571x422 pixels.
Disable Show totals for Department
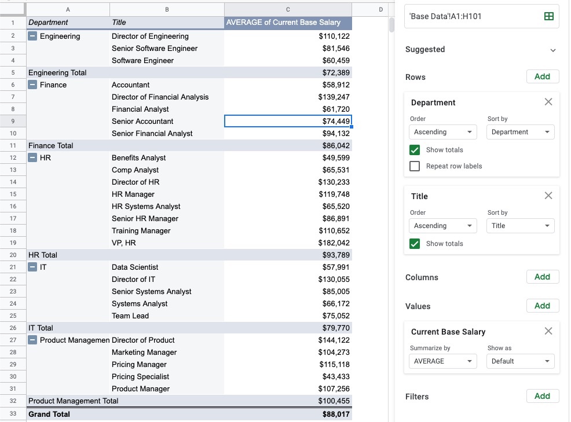pos(414,151)
